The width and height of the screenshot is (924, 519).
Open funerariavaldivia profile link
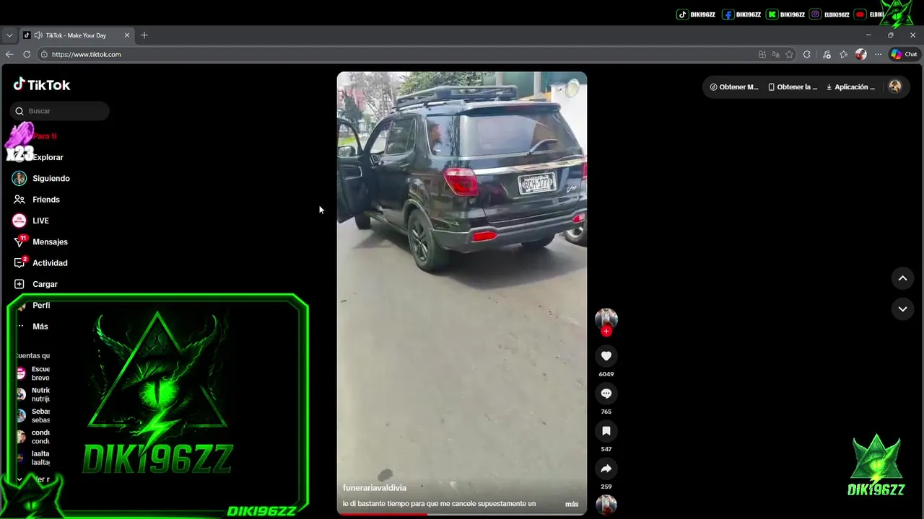[375, 488]
